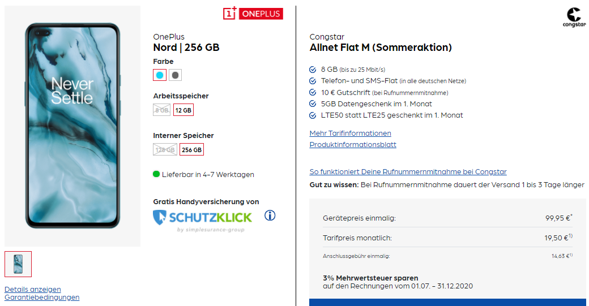Screen dimensions: 589x306
Task: Open Rufnummernmitnahme bei Congstar explanation link
Action: 408,172
